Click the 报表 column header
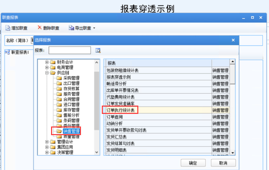Screen dimensions: 269x170 pos(159,63)
